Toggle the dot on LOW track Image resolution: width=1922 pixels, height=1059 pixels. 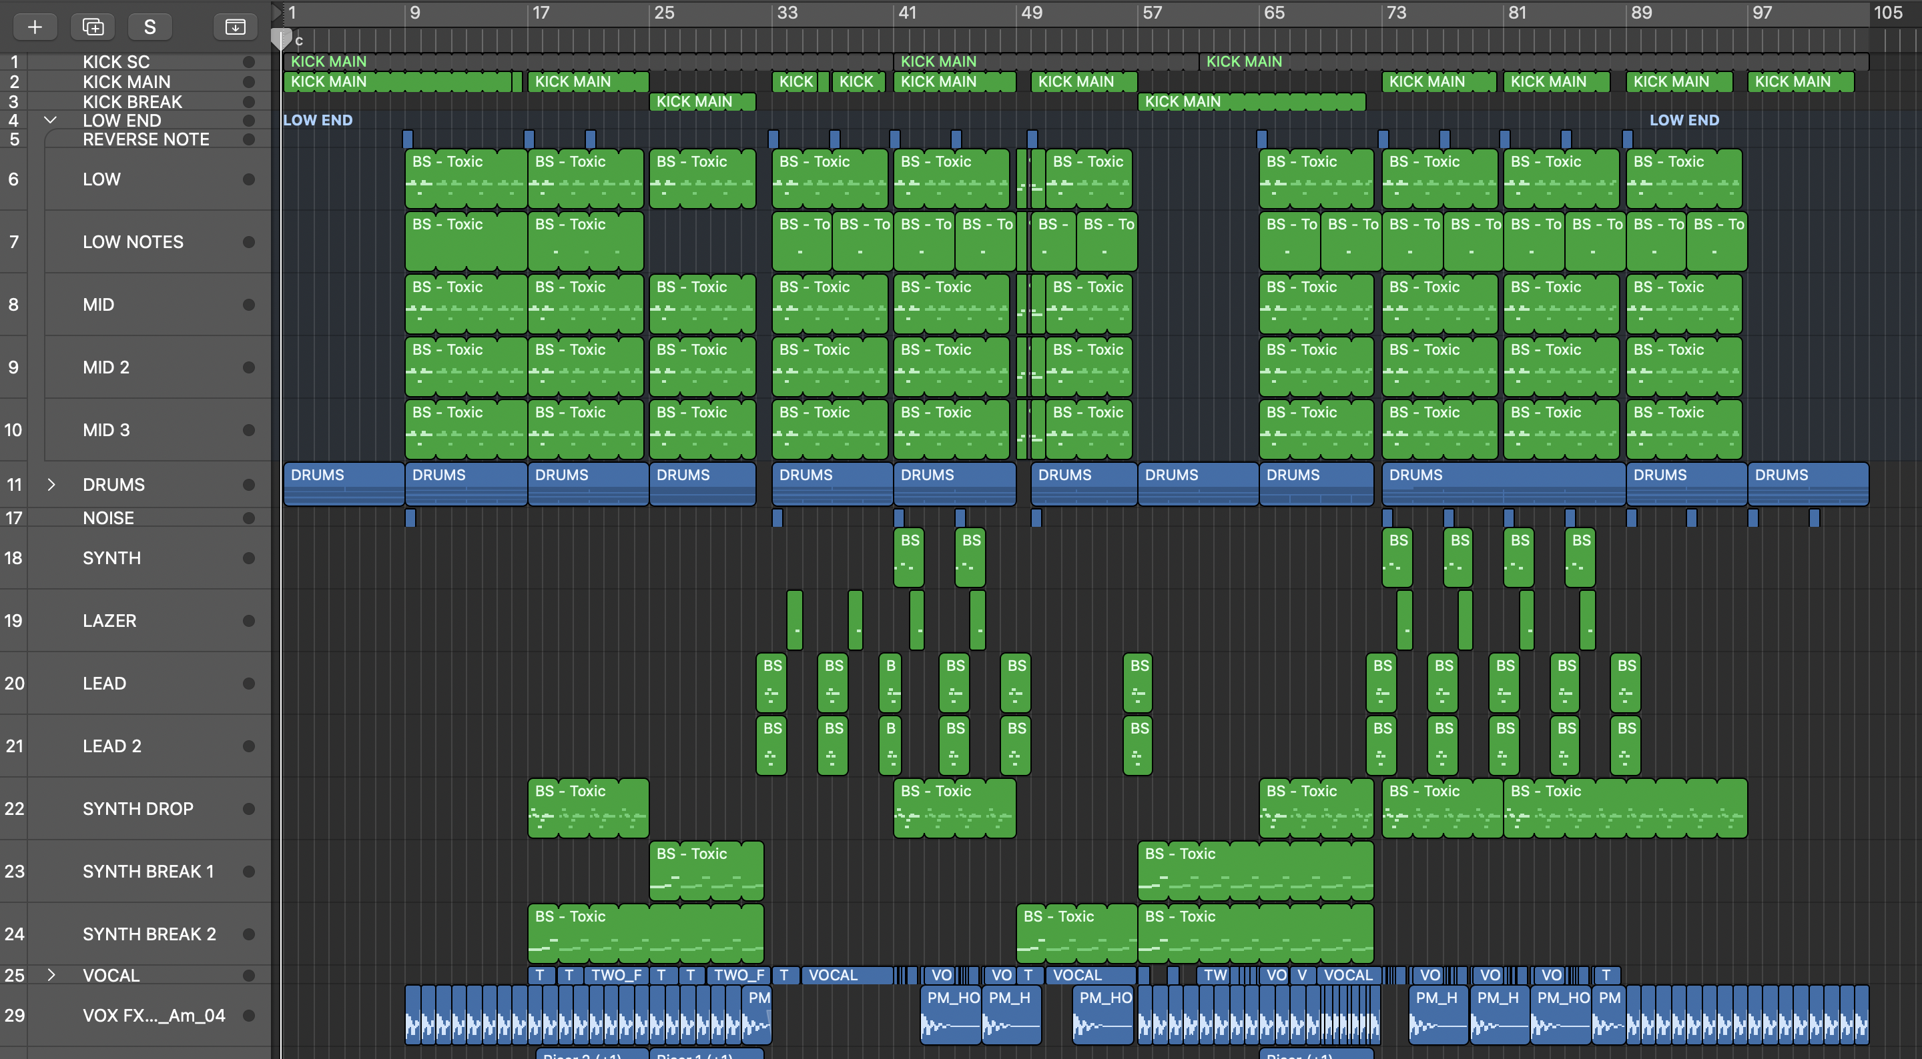pyautogui.click(x=248, y=179)
